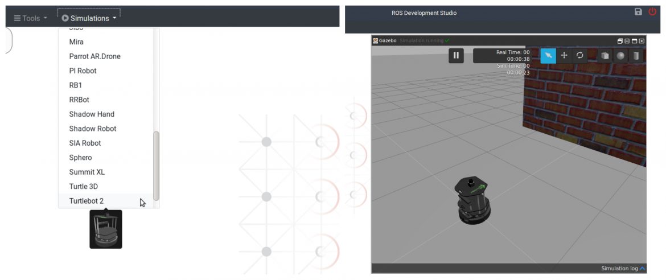Insert a sphere shape in Gazebo
Viewport: 666px width, 280px height.
620,56
